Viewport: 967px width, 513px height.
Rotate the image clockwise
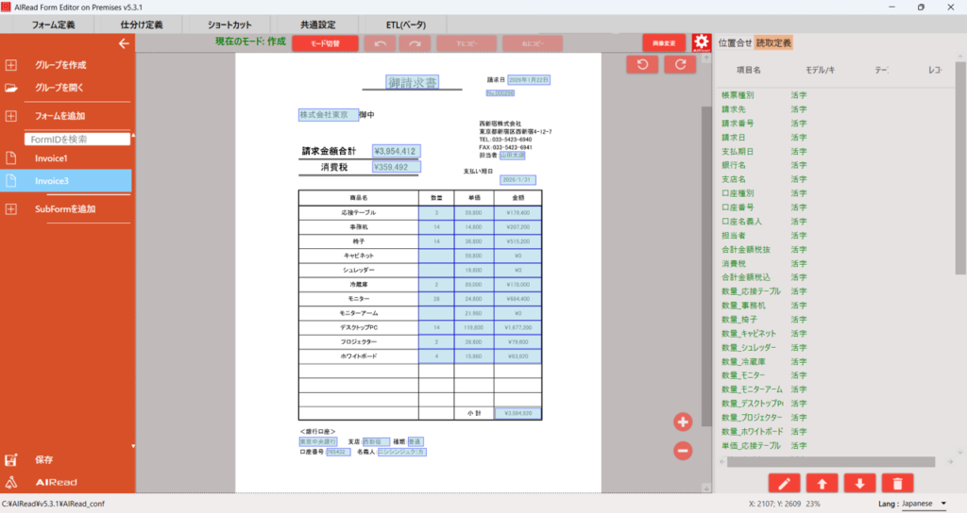click(x=679, y=64)
